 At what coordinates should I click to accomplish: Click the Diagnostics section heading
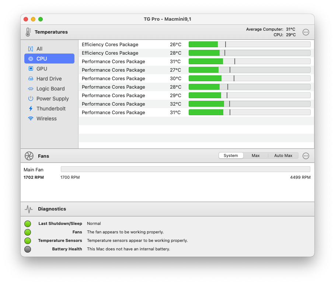pos(52,209)
